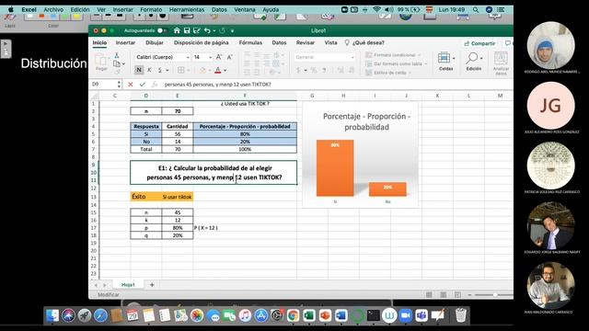Screen dimensions: 589x331
Task: Switch to the Insertar ribbon tab
Action: coord(125,43)
